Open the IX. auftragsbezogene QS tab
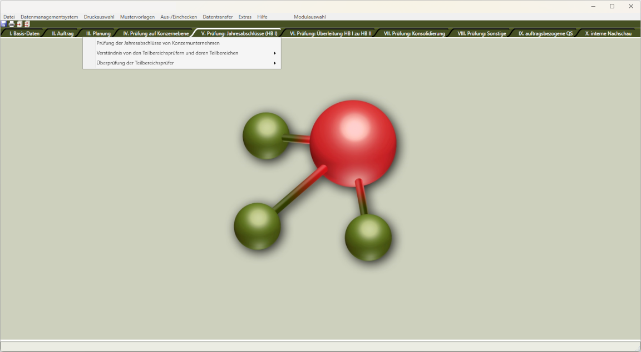641x352 pixels. (x=545, y=33)
